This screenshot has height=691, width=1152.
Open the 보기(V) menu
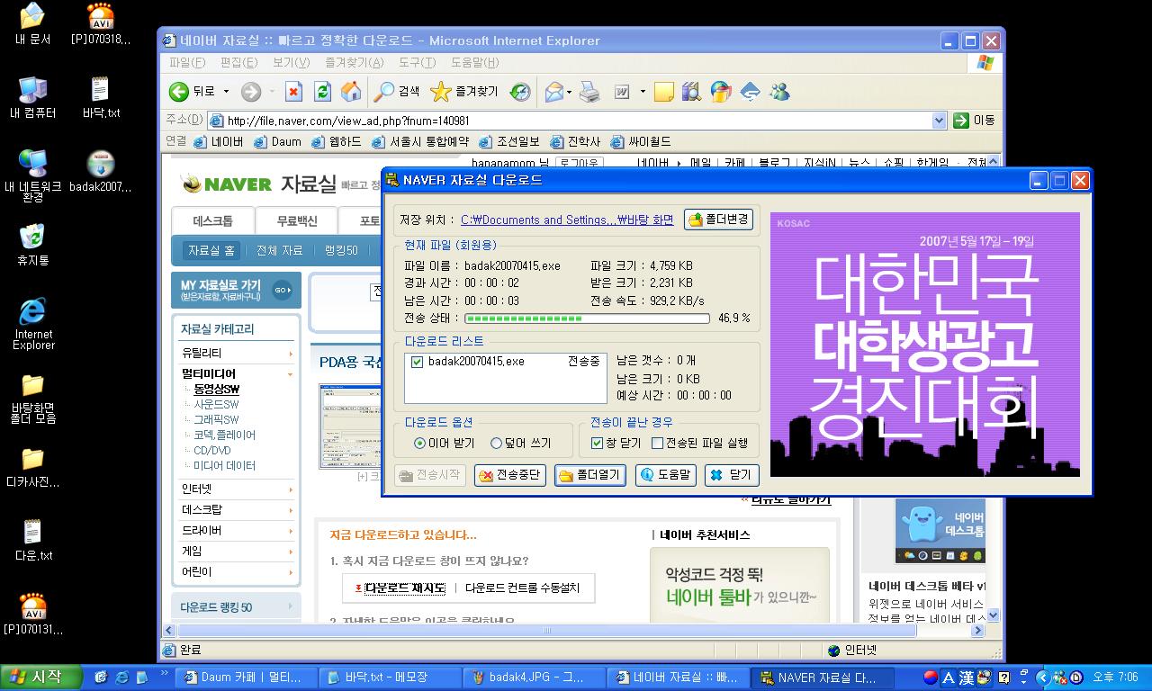[x=291, y=62]
